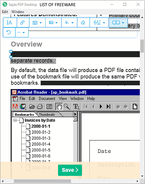Select the black redaction rectangle under Overview
This screenshot has height=184, width=145.
(x=75, y=54)
